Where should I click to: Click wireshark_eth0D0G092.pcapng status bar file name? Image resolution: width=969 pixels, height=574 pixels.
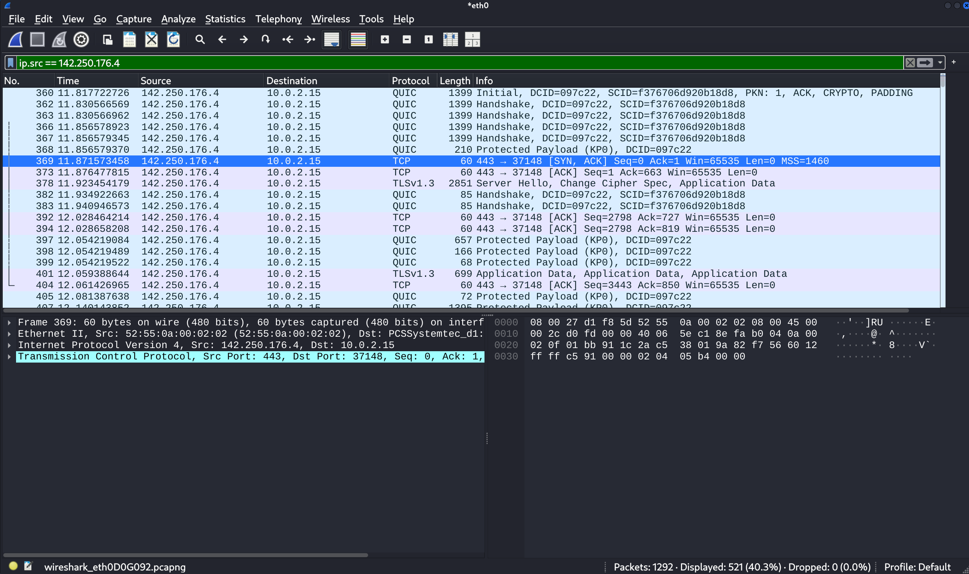click(115, 567)
